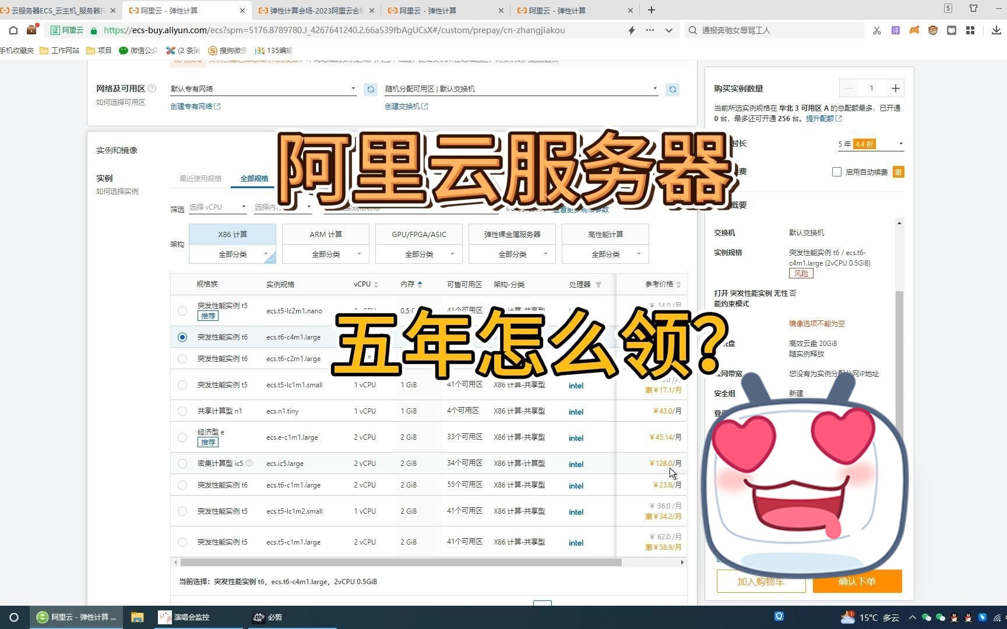
Task: Expand X86 计算 全部分类 dropdown
Action: tap(233, 254)
